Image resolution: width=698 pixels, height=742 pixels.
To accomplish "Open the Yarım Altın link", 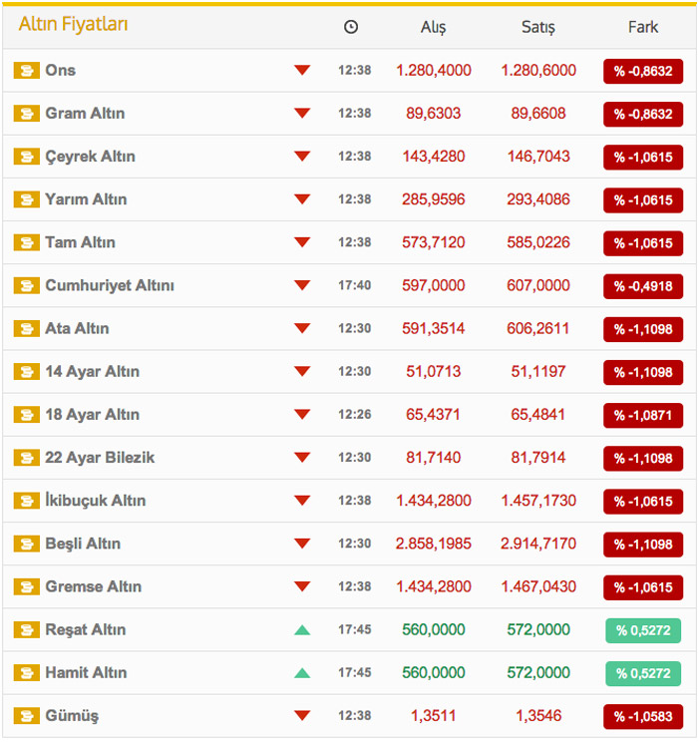I will 86,199.
